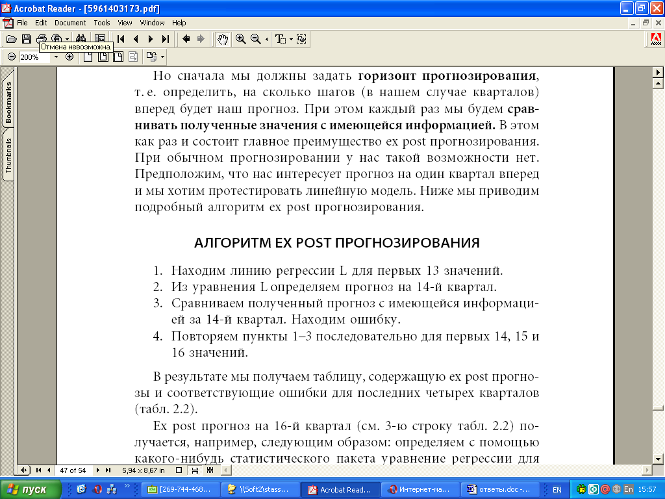Open the Edit menu

[41, 23]
